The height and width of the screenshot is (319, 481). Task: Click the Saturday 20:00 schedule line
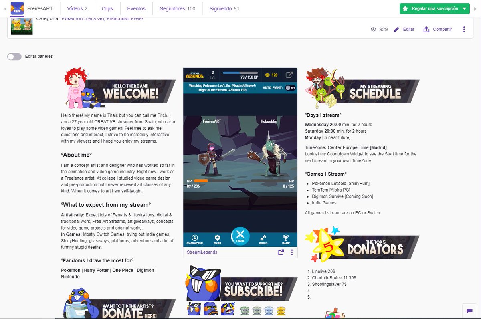point(335,131)
